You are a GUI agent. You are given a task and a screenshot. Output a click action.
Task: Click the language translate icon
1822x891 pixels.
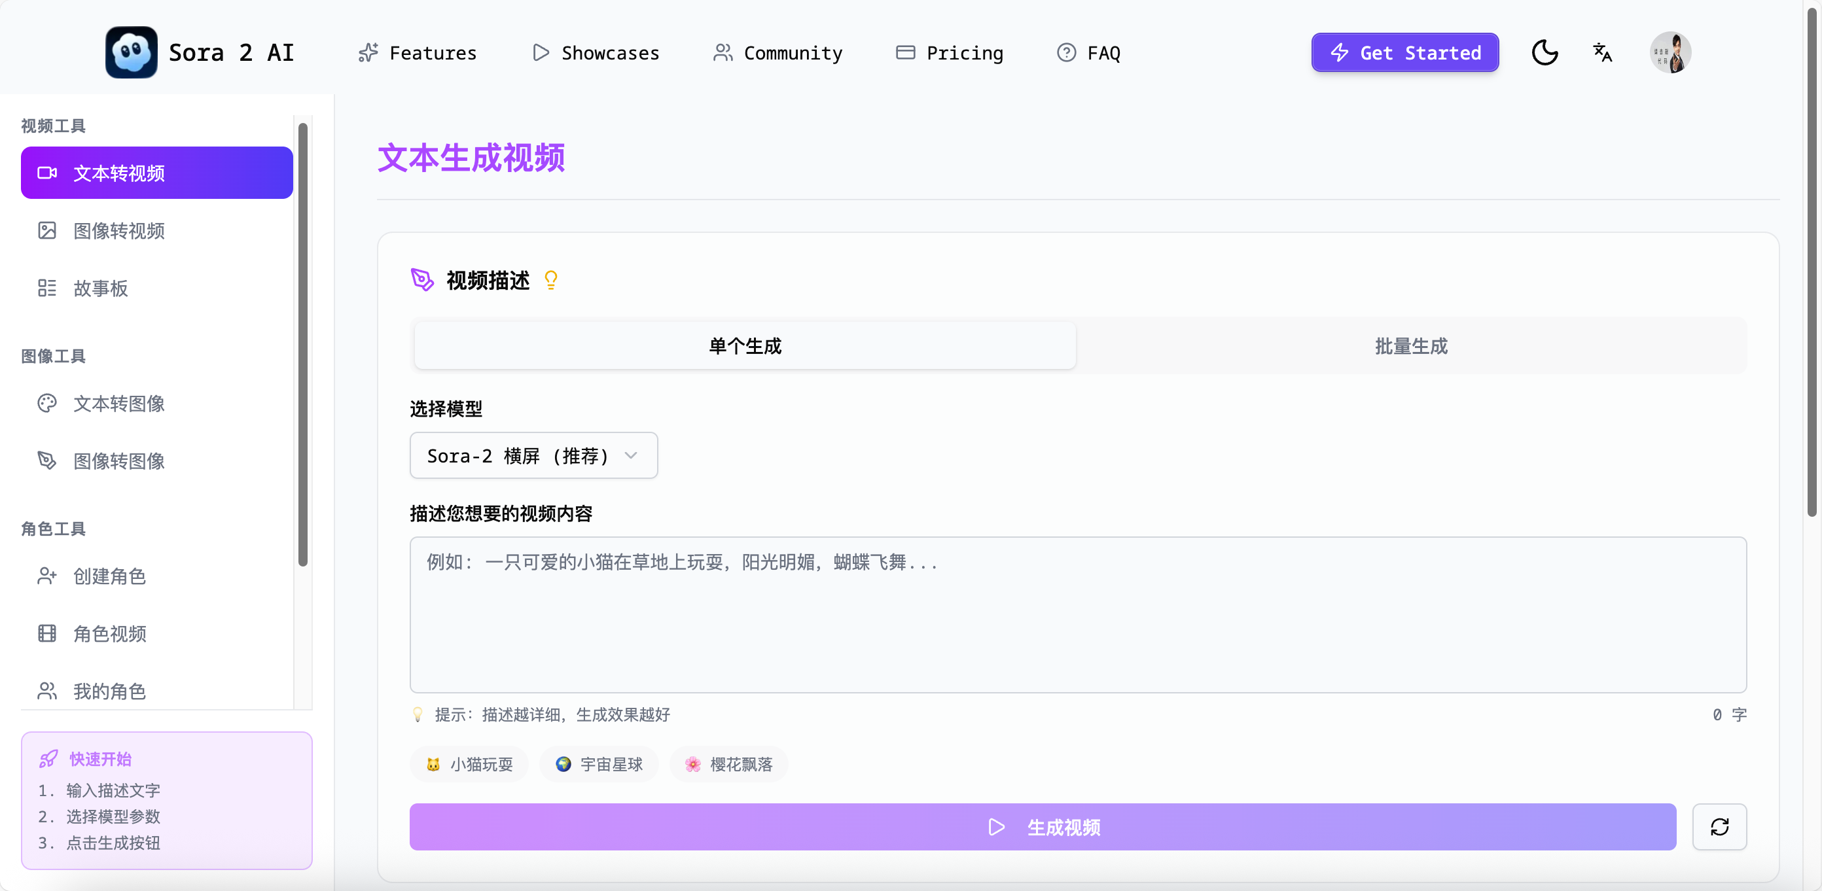1602,52
